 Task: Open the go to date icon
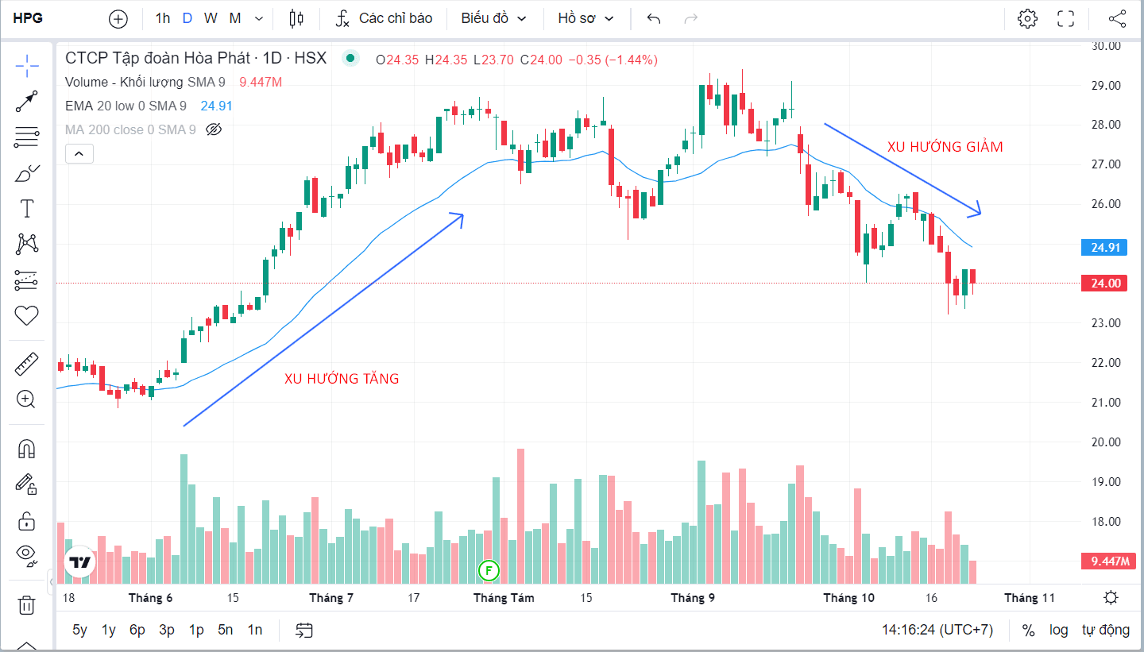point(304,631)
